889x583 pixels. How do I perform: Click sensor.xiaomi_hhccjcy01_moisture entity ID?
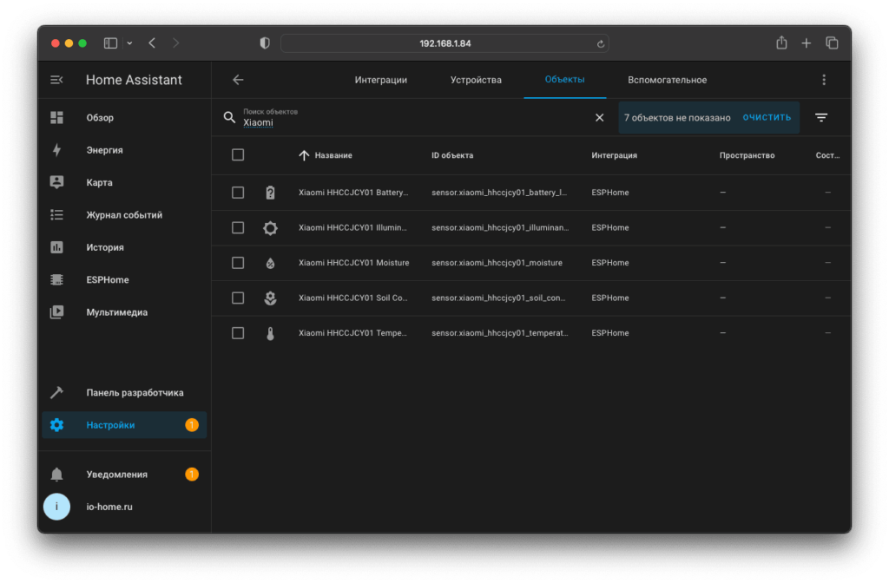(497, 263)
